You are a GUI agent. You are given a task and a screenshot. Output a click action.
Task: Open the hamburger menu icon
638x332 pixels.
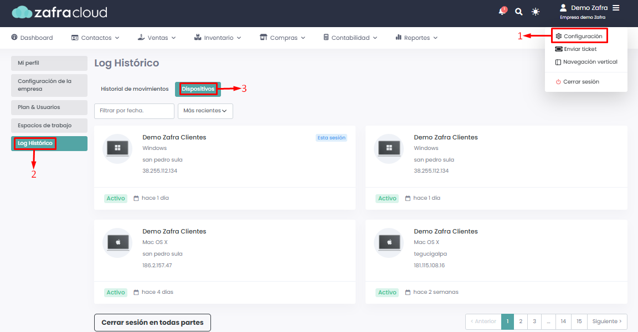click(x=616, y=8)
